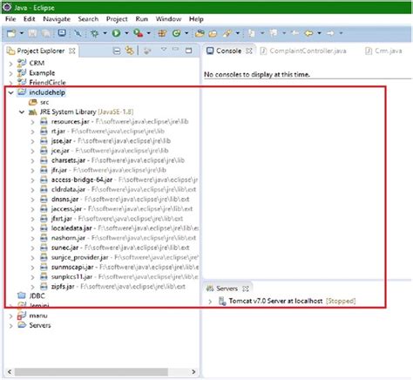Toggle Skip All Breakpoints icon
413x380 pixels.
[x=78, y=33]
